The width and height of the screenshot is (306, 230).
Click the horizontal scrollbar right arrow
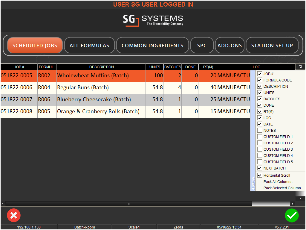pyautogui.click(x=292, y=204)
